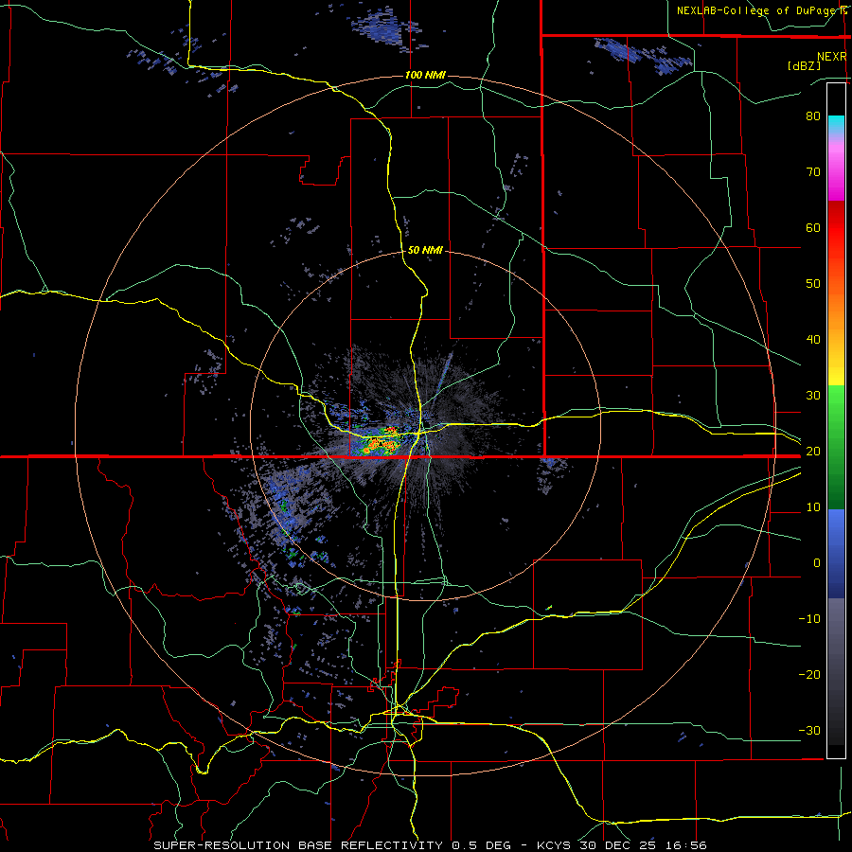
Task: Click the 50 dBZ legend value
Action: pos(813,284)
